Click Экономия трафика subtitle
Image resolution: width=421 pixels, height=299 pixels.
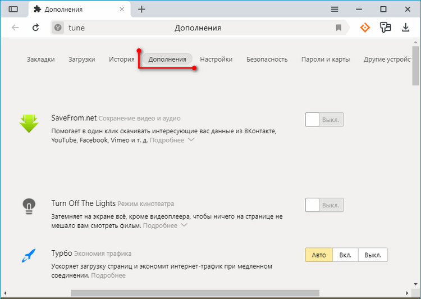(x=103, y=253)
